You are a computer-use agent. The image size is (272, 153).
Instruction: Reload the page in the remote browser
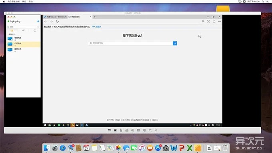pyautogui.click(x=57, y=22)
